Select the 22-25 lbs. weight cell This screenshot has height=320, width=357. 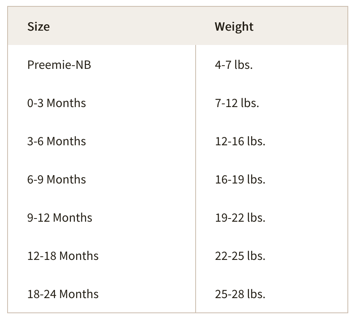(240, 256)
